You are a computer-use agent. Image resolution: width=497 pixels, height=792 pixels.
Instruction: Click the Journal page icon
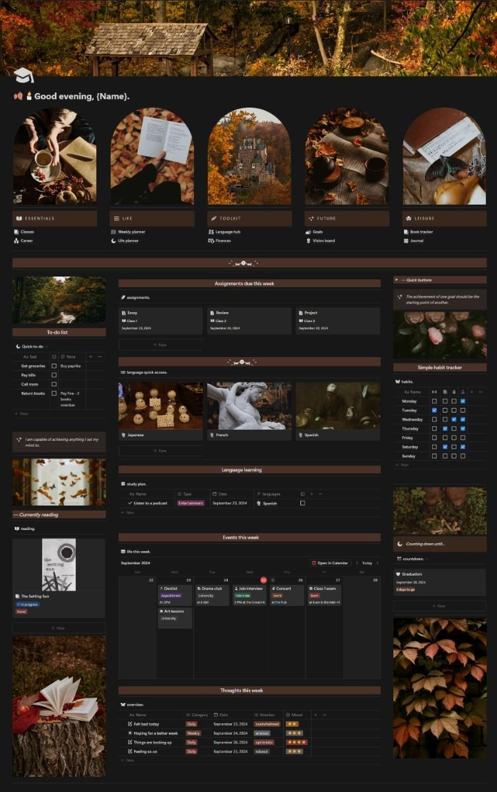[x=405, y=241]
